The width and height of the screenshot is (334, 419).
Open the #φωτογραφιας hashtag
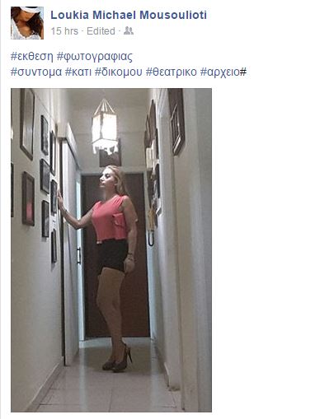(x=95, y=57)
